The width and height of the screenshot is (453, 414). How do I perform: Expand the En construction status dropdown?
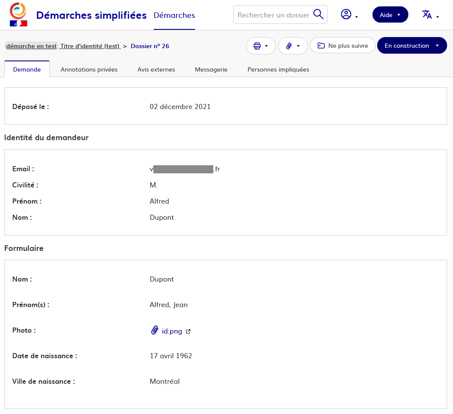pyautogui.click(x=412, y=46)
